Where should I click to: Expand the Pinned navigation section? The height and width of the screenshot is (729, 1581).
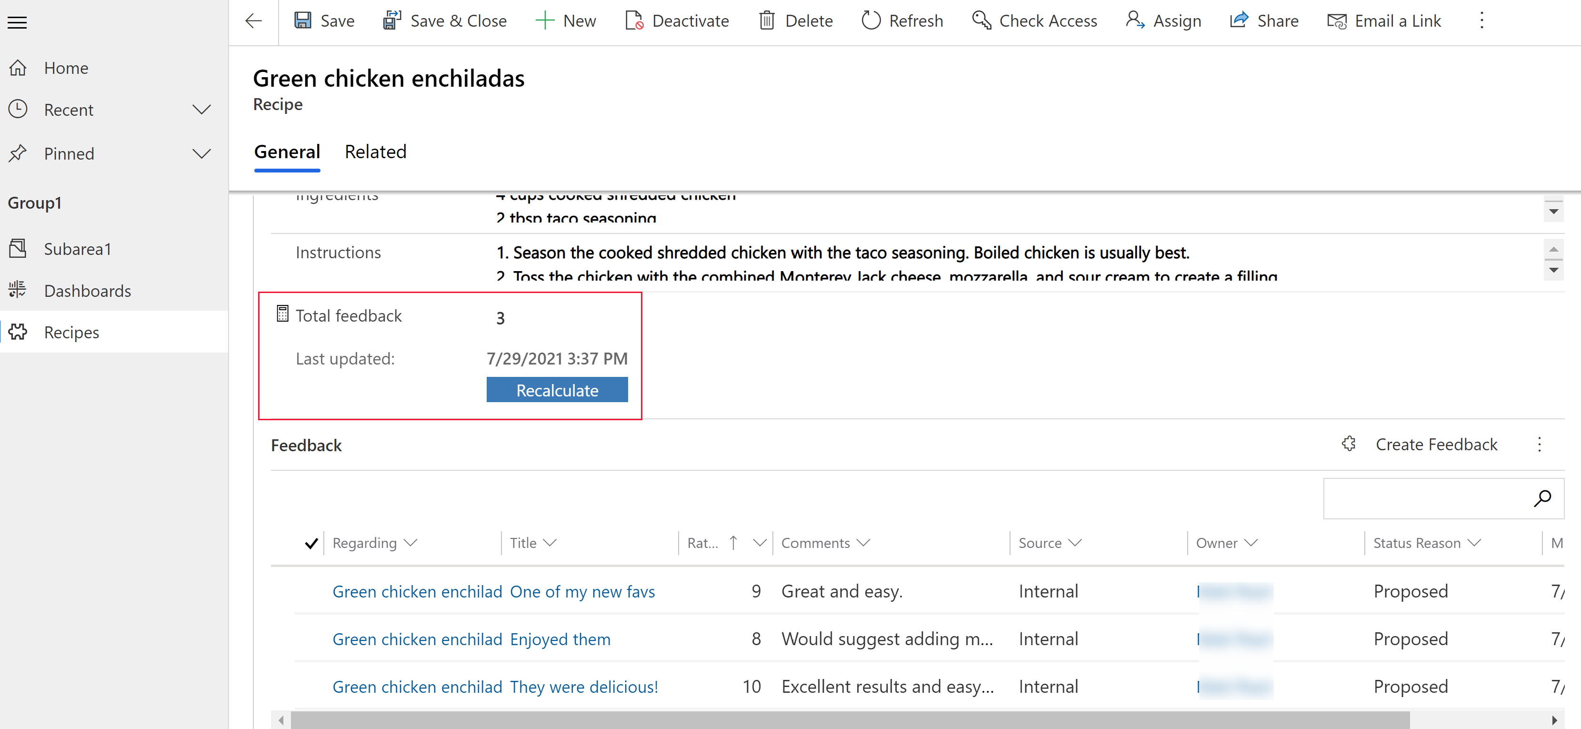[200, 153]
